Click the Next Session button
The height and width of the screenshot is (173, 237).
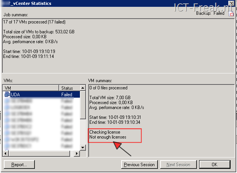tap(178, 165)
